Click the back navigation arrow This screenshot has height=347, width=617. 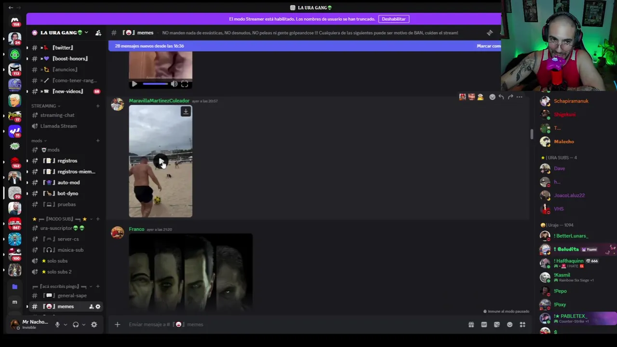[11, 8]
